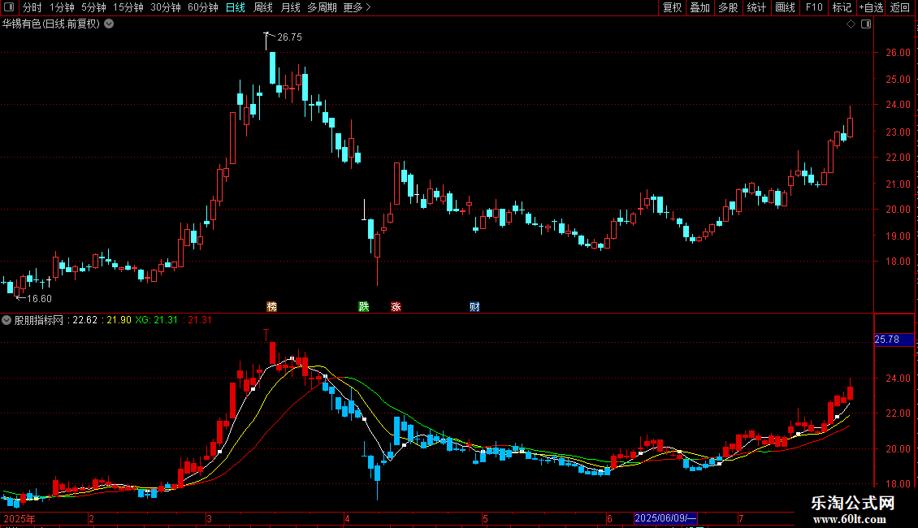Screen dimensions: 918x528
Task: Add the stock with +自选
Action: (x=871, y=7)
